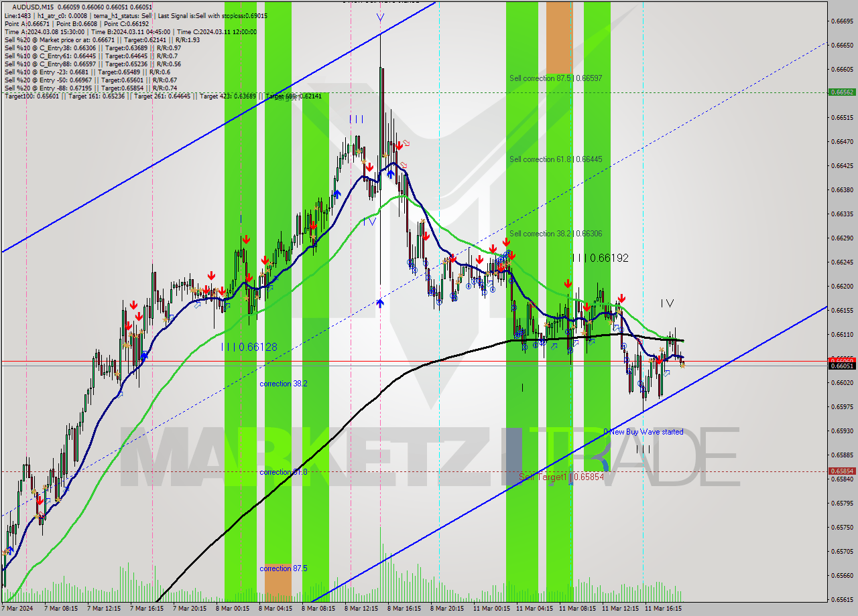Image resolution: width=858 pixels, height=616 pixels.
Task: Click the '7 Mar 2024' time axis label
Action: click(18, 609)
